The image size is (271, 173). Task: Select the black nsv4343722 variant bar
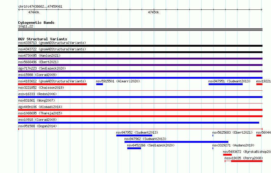pyautogui.click(x=140, y=52)
